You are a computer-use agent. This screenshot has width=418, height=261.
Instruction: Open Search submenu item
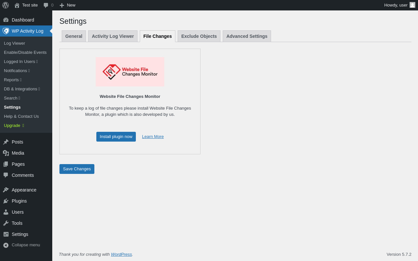pos(26,98)
